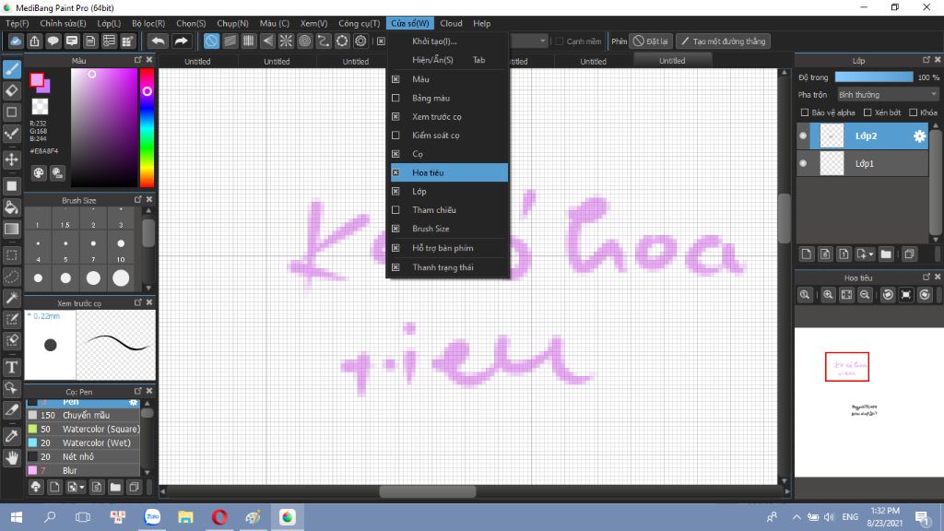Image resolution: width=944 pixels, height=531 pixels.
Task: Add new layer in Layer panel
Action: click(x=806, y=254)
